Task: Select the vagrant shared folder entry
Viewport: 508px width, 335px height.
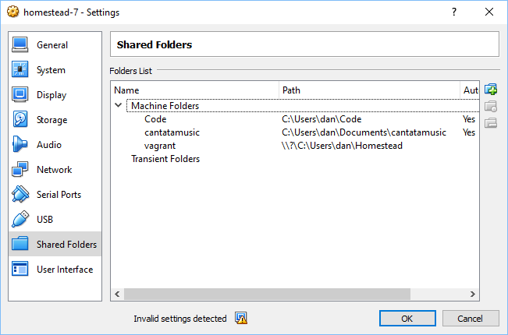Action: pos(161,146)
